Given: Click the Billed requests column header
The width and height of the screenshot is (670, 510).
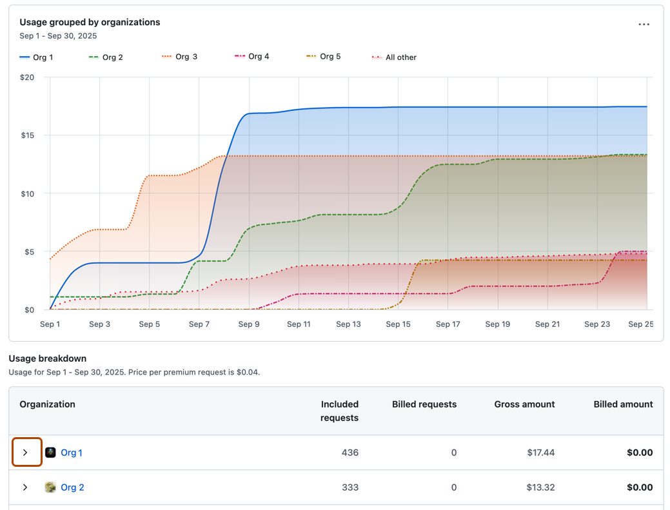Looking at the screenshot, I should 424,404.
